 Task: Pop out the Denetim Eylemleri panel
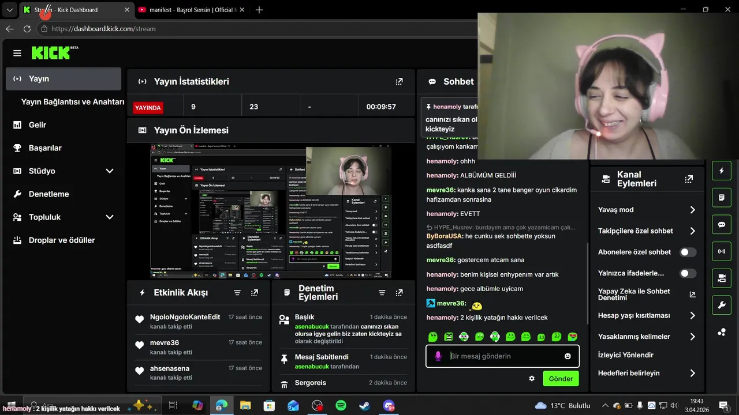tap(399, 293)
